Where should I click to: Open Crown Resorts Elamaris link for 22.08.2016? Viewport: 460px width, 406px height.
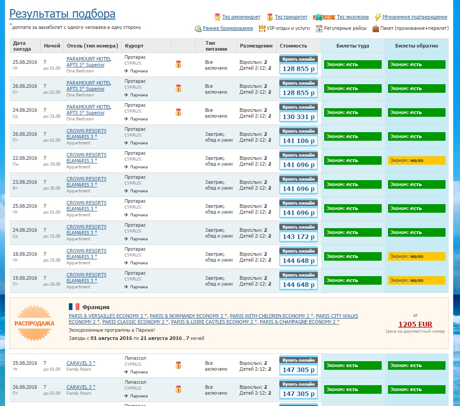pos(86,158)
